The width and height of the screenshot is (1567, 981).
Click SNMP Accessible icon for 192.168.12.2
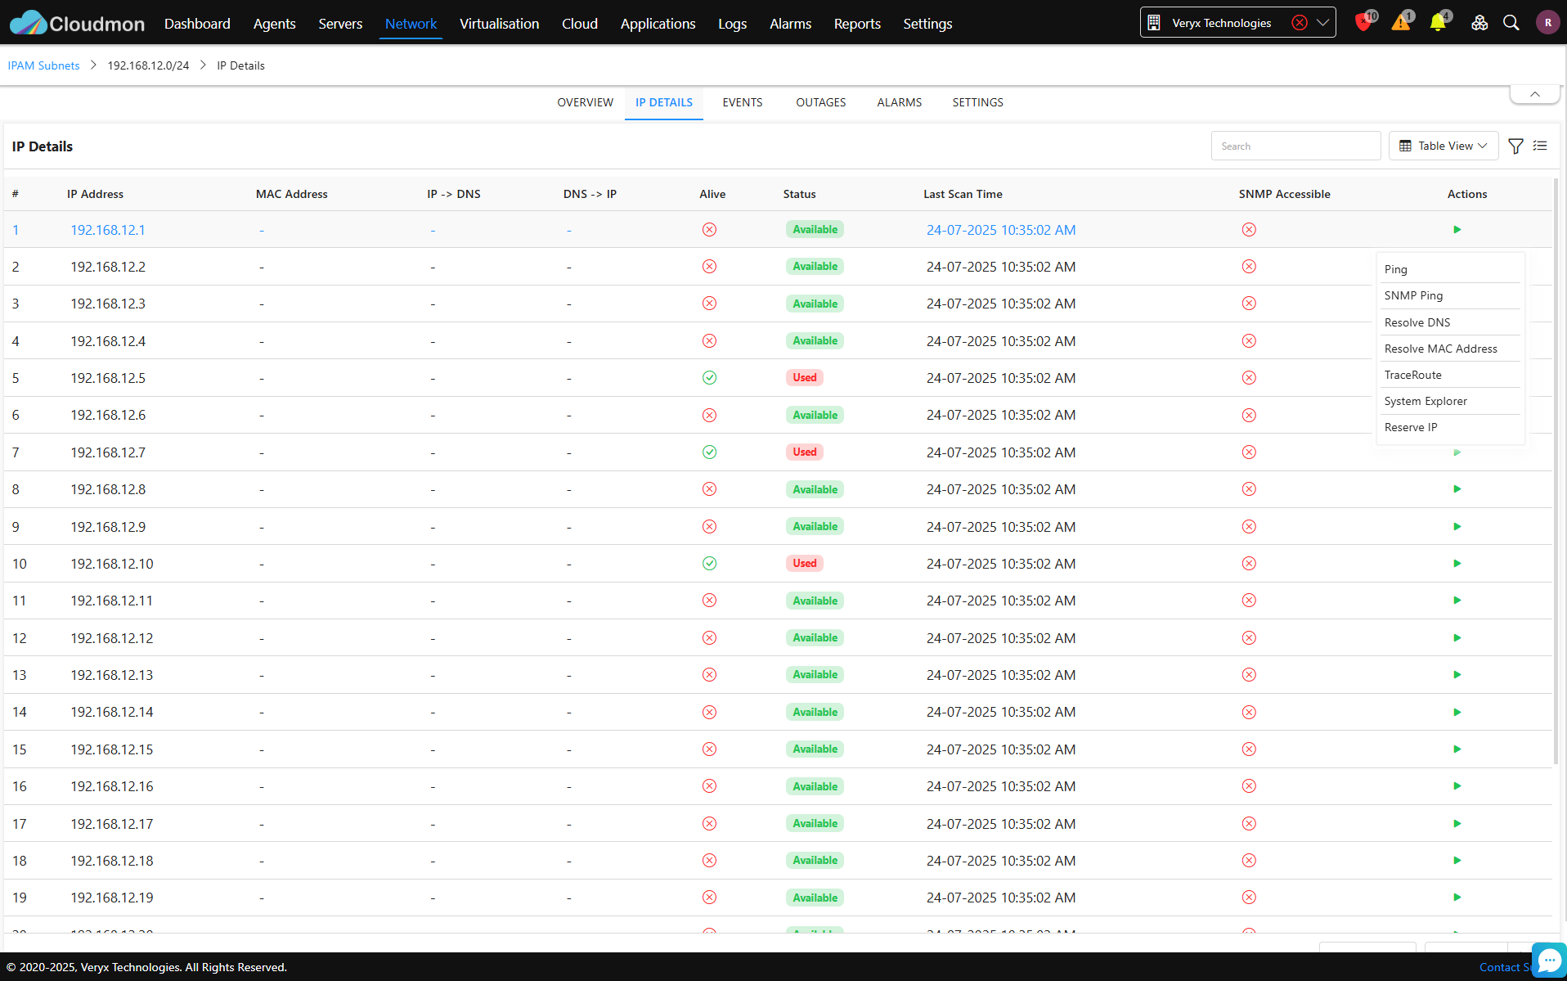coord(1249,267)
